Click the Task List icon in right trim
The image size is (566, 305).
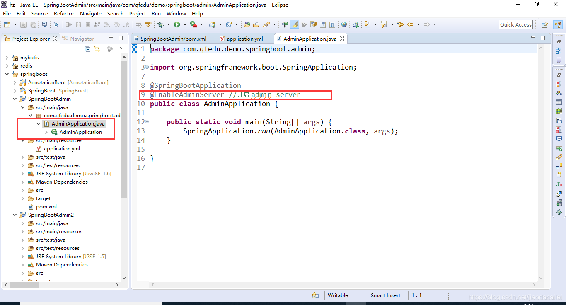coord(559,60)
